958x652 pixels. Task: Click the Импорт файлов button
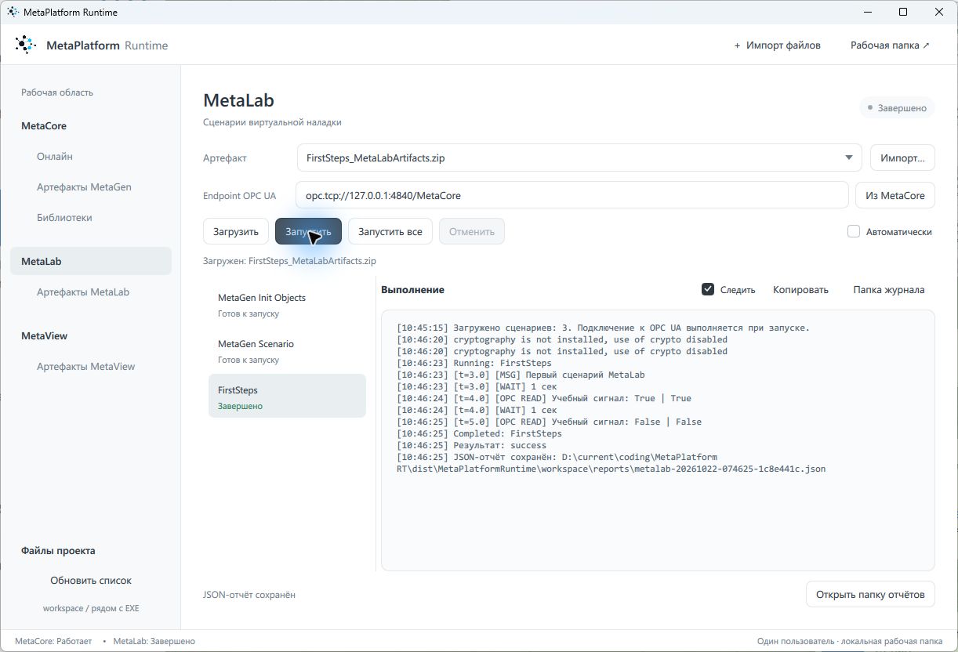(777, 45)
